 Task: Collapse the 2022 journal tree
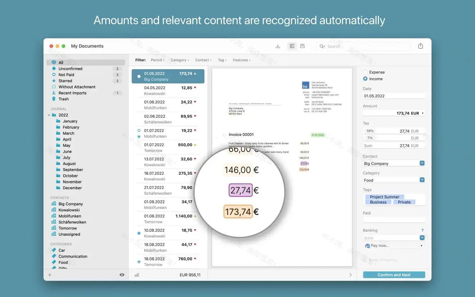49,115
